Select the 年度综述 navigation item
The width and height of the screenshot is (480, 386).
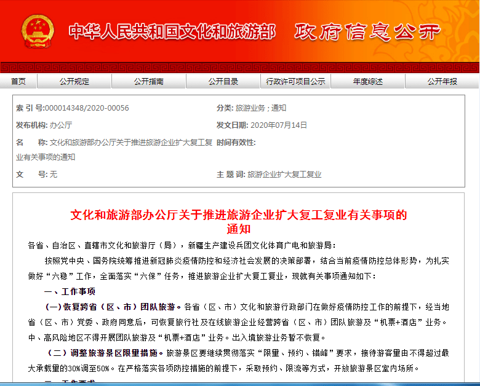[367, 81]
